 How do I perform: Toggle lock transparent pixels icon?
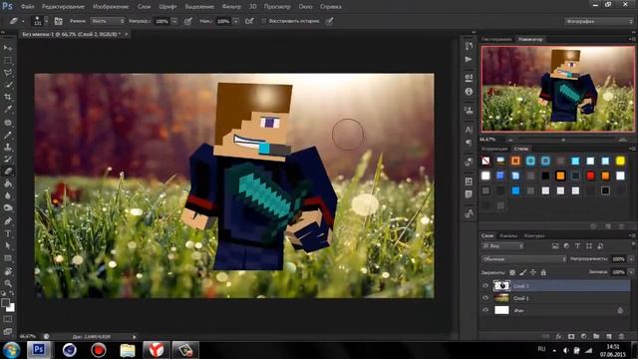tap(512, 272)
